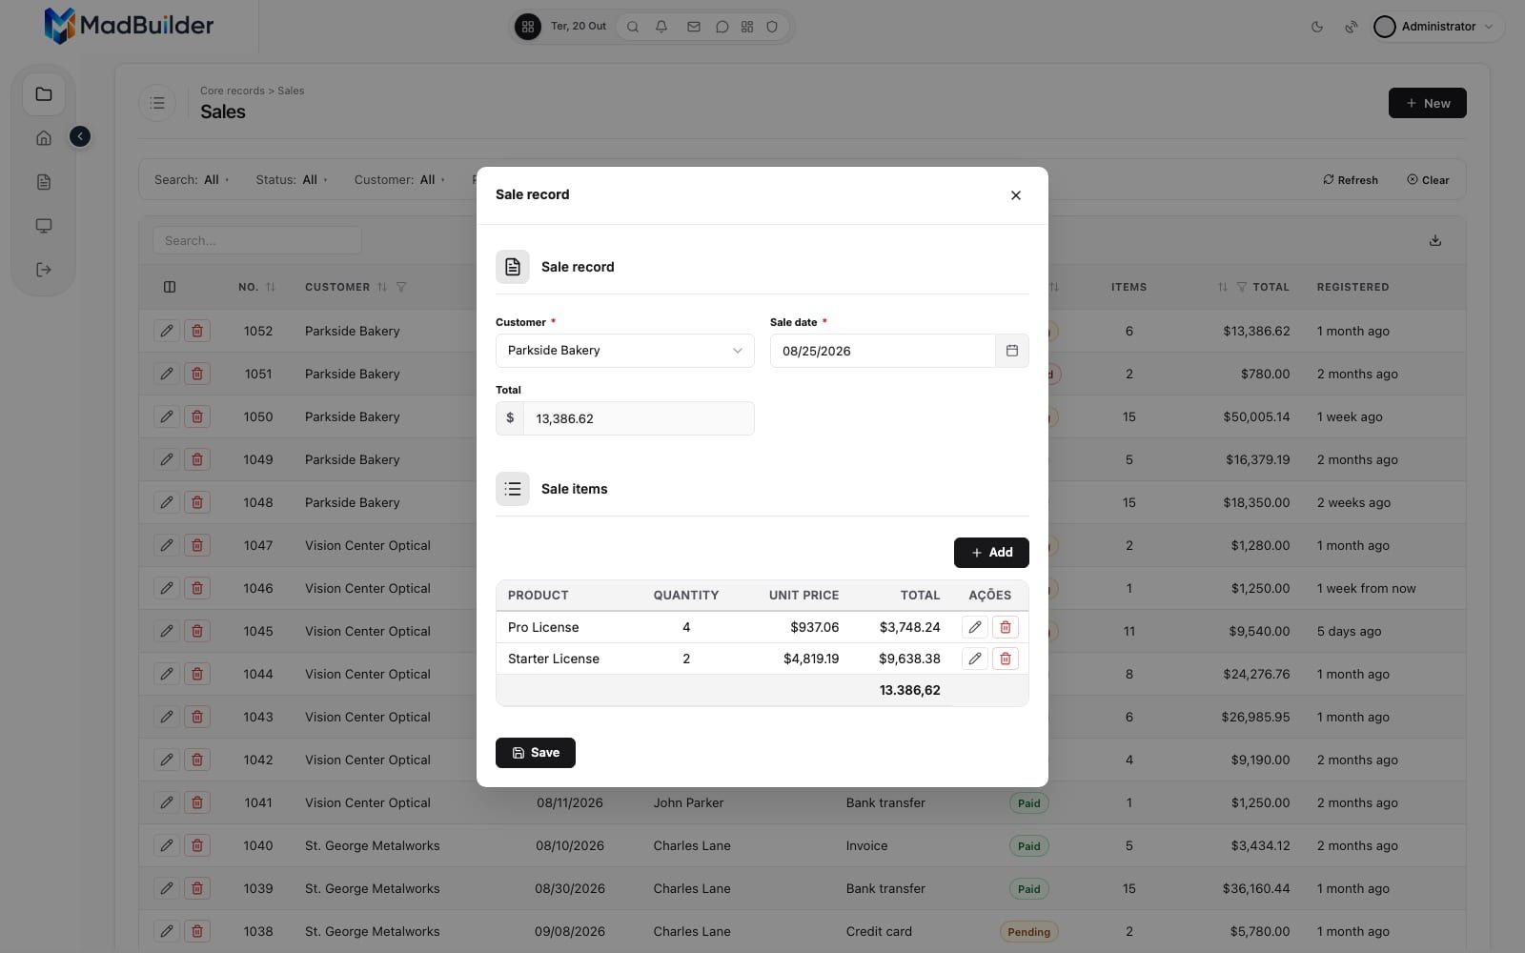This screenshot has height=953, width=1525.
Task: Close the Sale record dialog
Action: (1016, 195)
